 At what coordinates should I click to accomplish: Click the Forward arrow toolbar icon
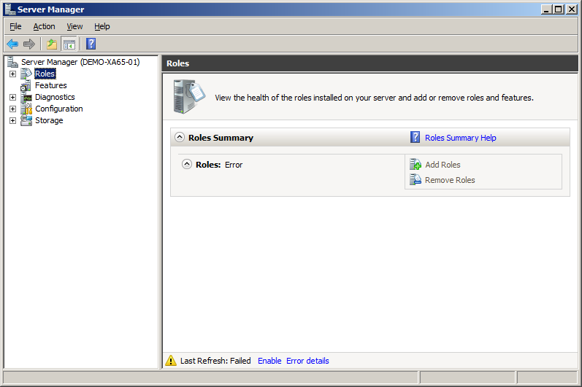tap(29, 44)
